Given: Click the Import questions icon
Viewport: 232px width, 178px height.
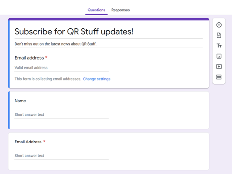Looking at the screenshot, I should [219, 35].
